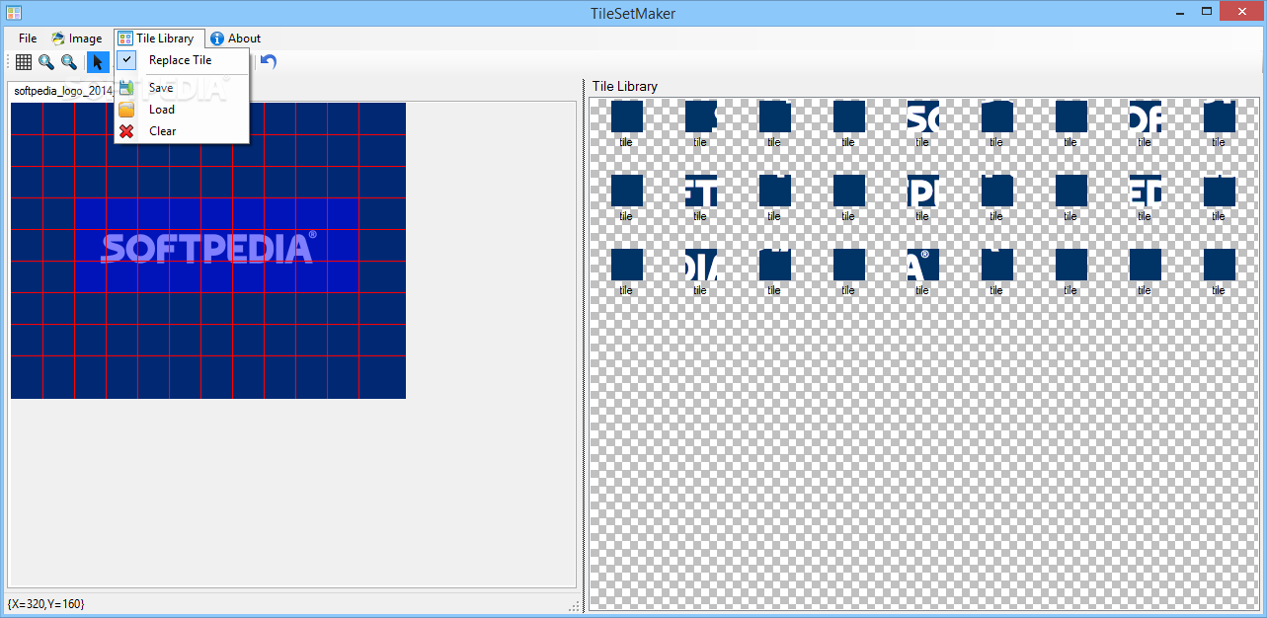Toggle the Replace Tile checked option
This screenshot has height=618, width=1267.
click(182, 60)
